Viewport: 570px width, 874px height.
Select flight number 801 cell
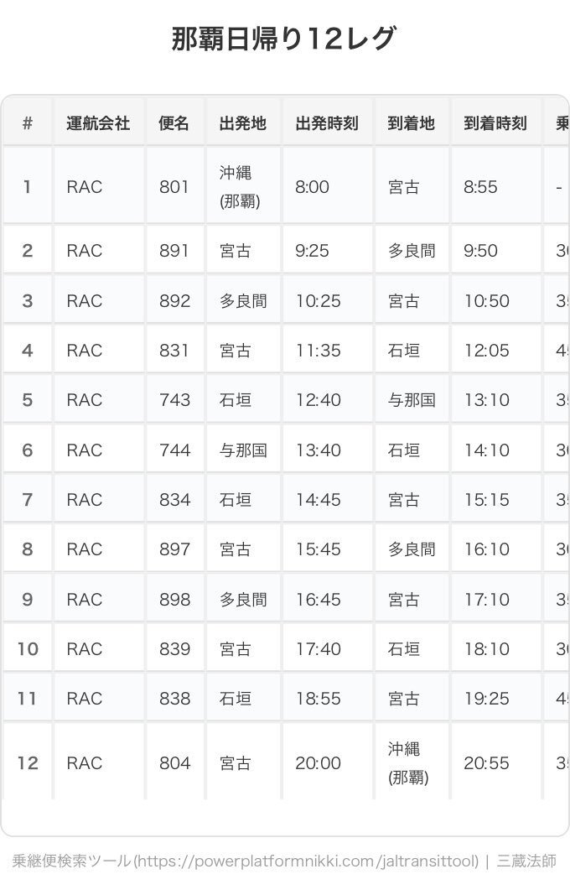point(175,186)
